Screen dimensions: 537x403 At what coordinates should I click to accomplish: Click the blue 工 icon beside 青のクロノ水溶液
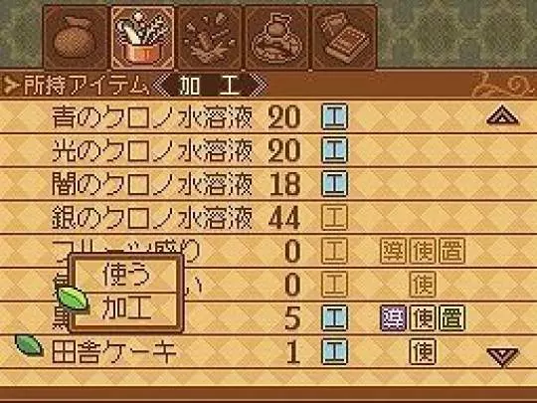(x=334, y=116)
